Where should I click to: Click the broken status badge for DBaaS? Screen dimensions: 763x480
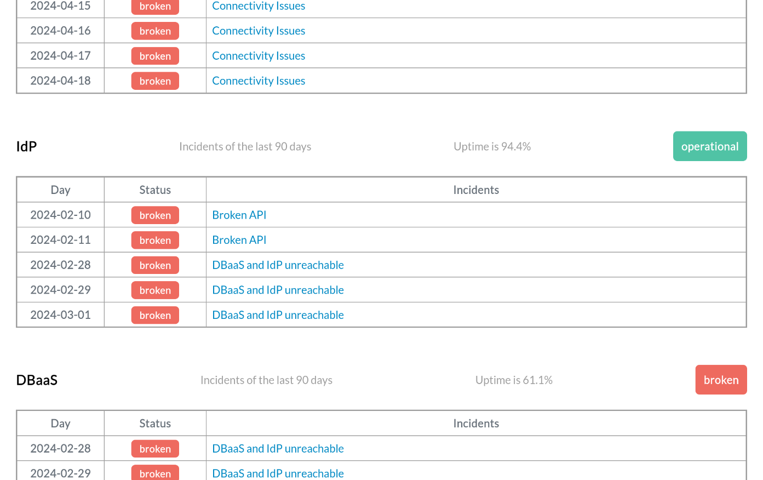[x=721, y=380]
